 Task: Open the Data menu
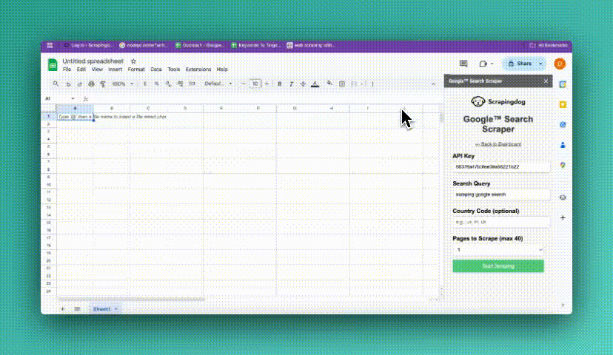[x=156, y=70]
